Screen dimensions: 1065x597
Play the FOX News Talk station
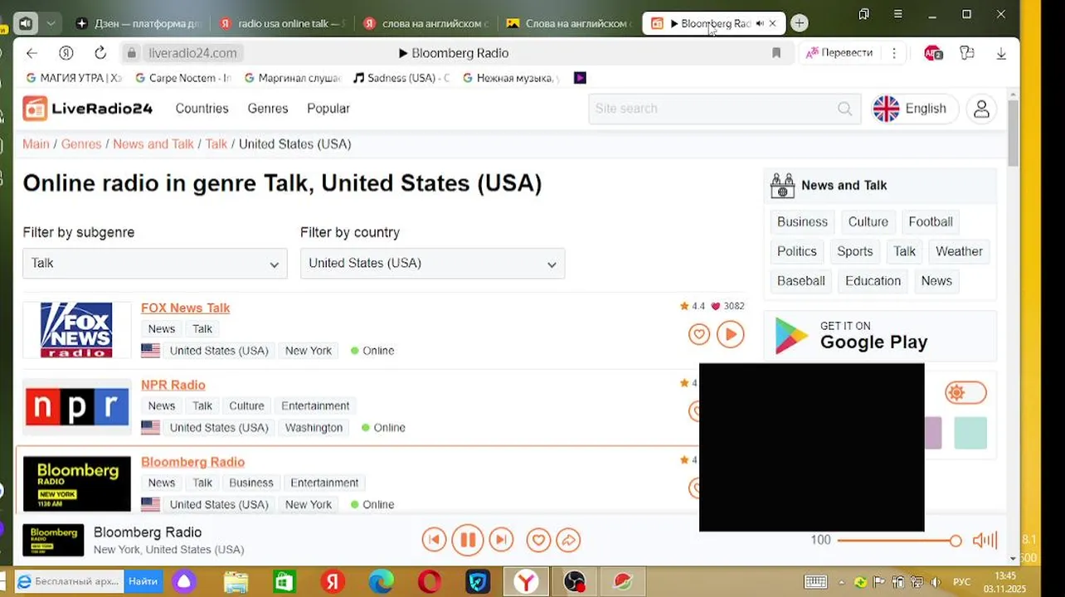[x=731, y=334]
